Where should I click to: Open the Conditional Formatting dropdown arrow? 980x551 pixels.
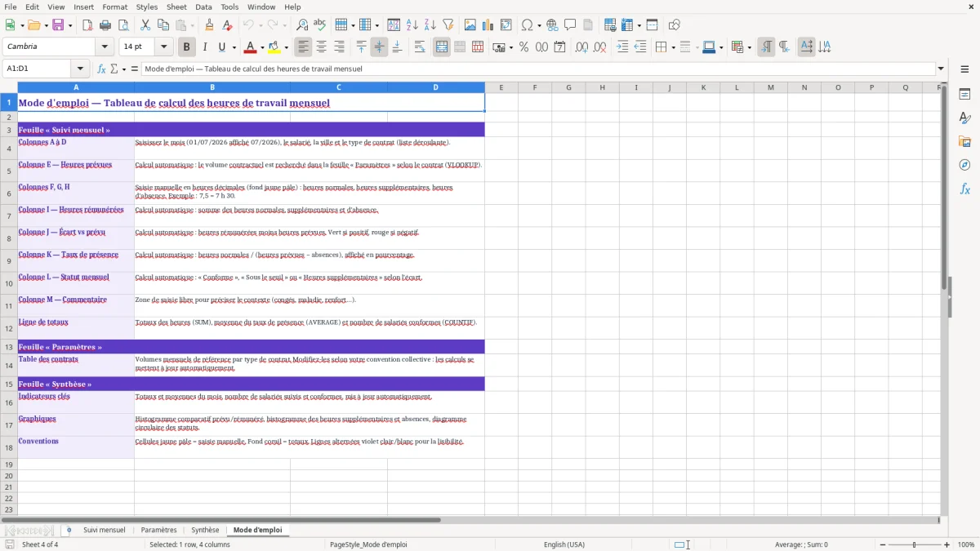pyautogui.click(x=749, y=47)
